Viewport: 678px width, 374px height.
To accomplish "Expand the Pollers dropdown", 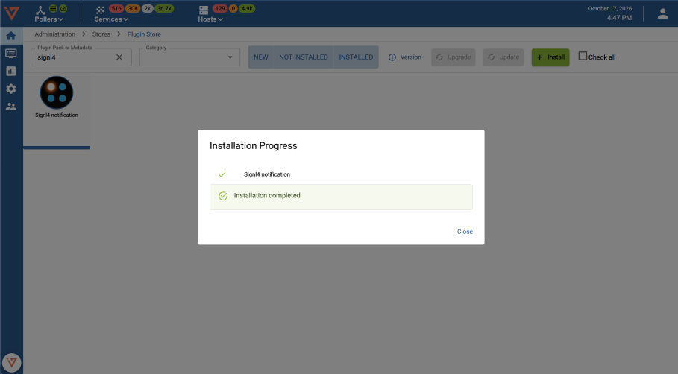I will (49, 19).
